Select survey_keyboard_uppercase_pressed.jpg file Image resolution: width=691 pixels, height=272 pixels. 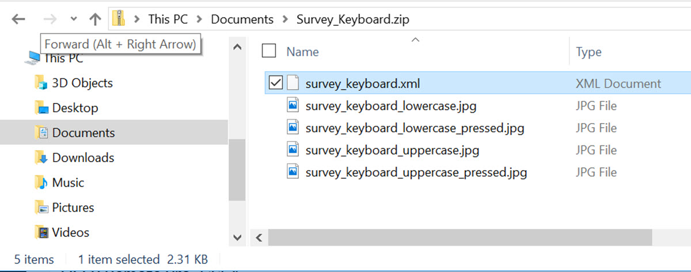click(416, 172)
